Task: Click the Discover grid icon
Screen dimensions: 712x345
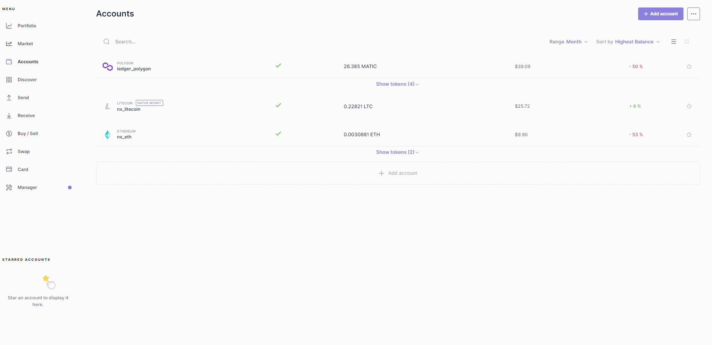Action: click(9, 80)
